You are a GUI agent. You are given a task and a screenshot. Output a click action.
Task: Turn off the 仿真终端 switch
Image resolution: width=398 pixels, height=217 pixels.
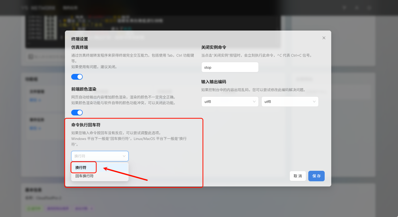click(77, 77)
